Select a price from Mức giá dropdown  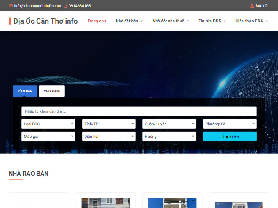pos(48,137)
